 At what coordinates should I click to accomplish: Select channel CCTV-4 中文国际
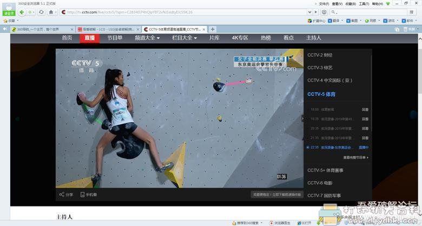click(329, 80)
